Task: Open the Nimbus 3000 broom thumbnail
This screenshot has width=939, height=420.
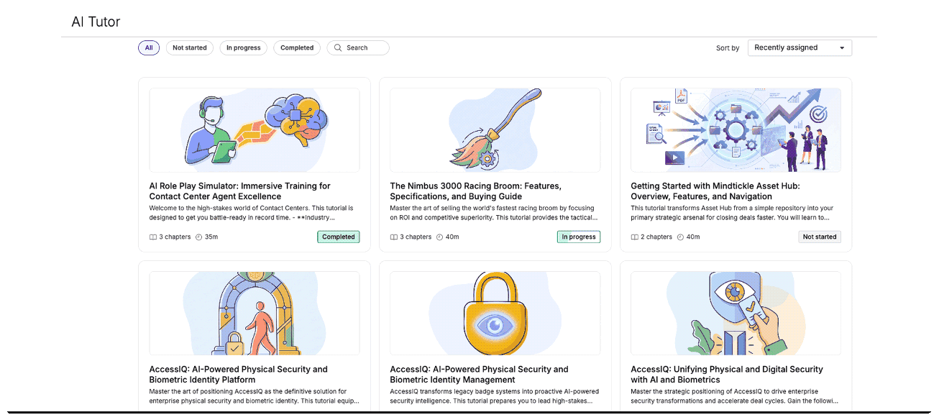Action: coord(495,130)
